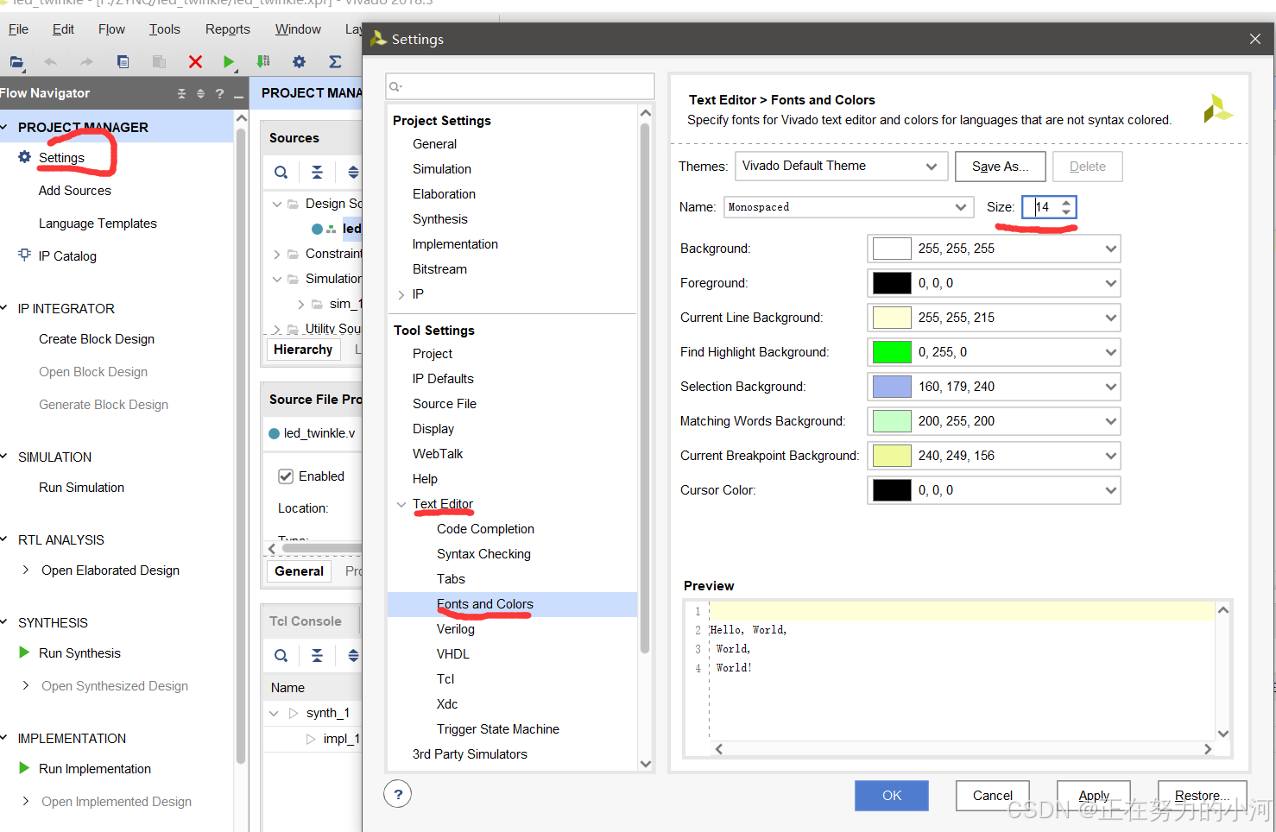1276x832 pixels.
Task: Click the OK button
Action: tap(891, 795)
